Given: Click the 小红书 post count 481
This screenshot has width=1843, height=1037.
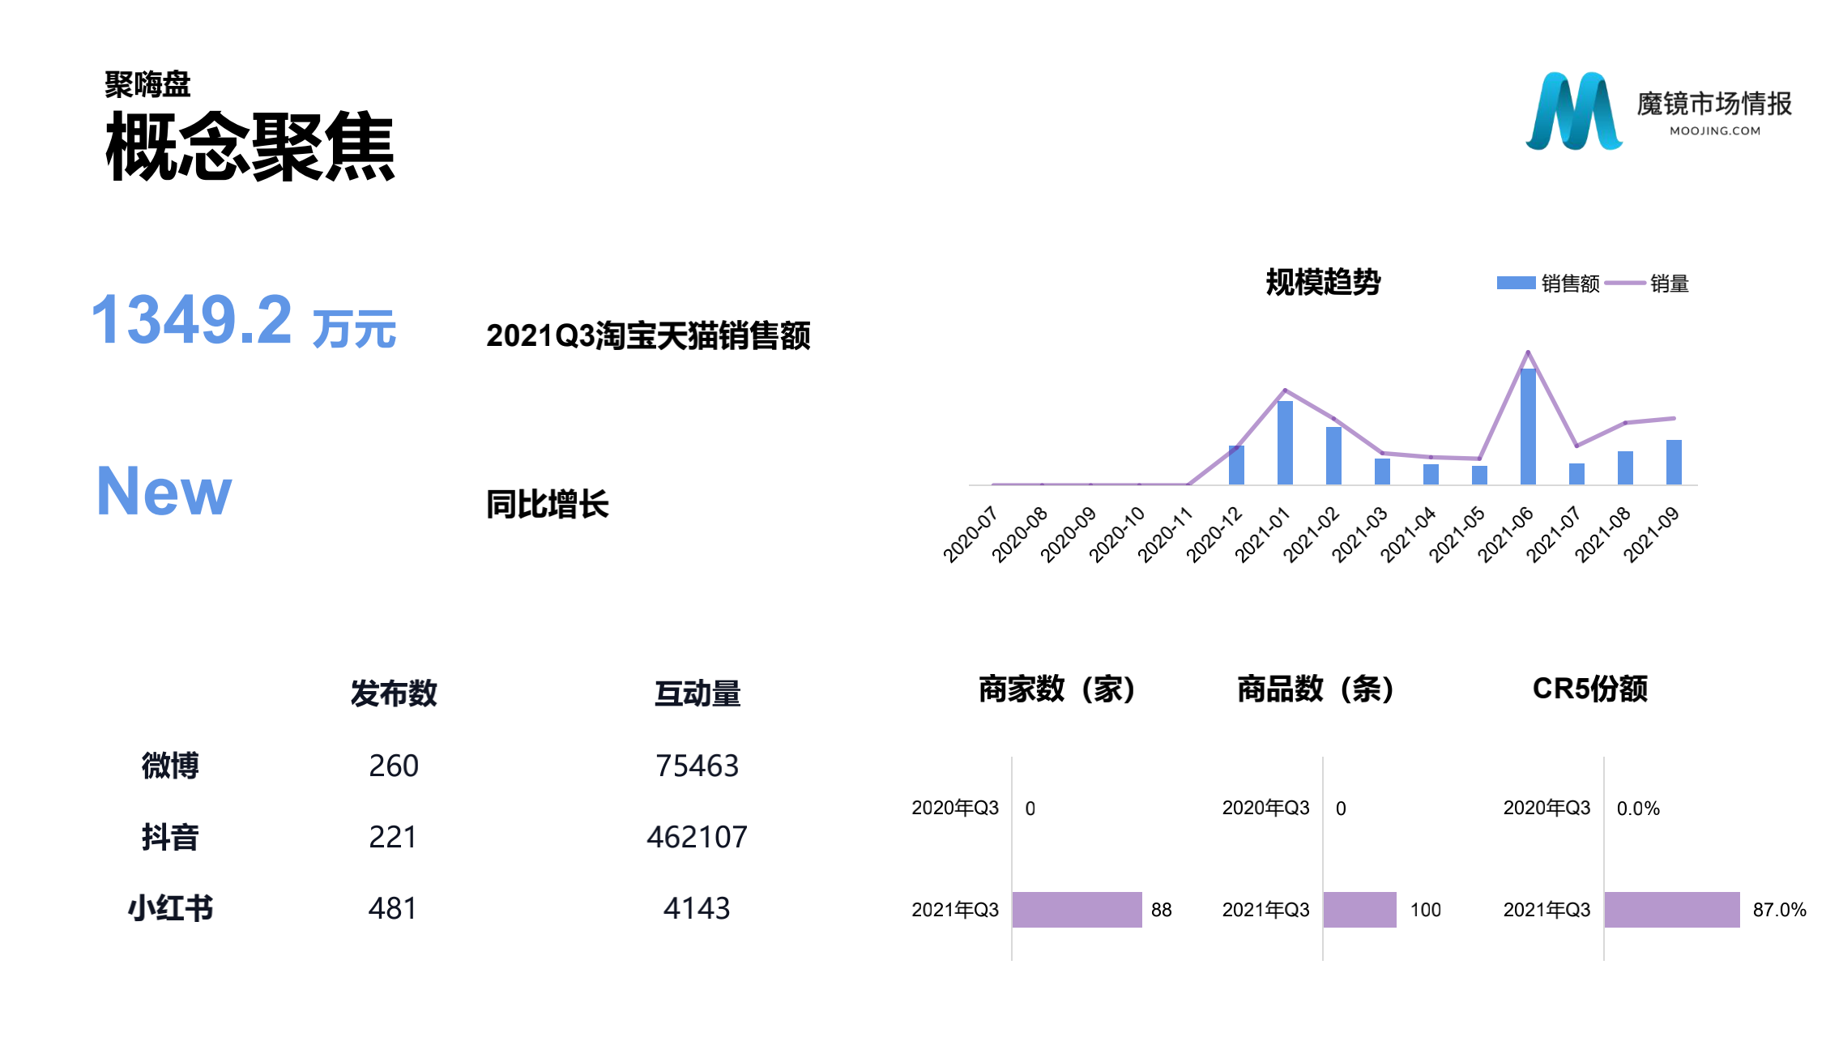Looking at the screenshot, I should (x=393, y=908).
